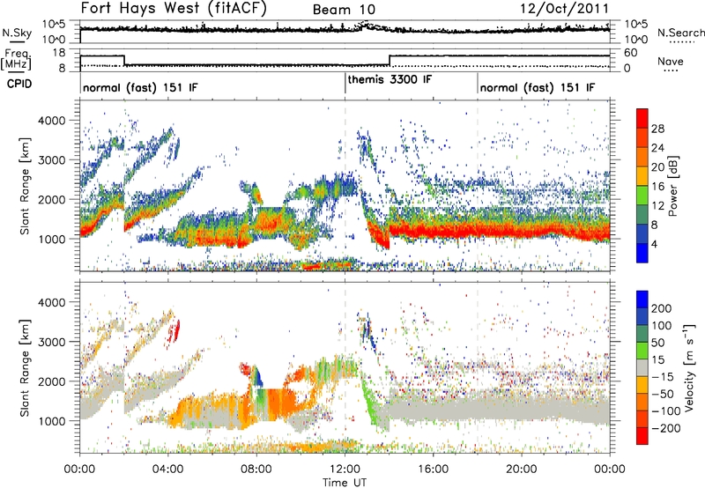Click the '4000' tick of the power panel

click(51, 121)
